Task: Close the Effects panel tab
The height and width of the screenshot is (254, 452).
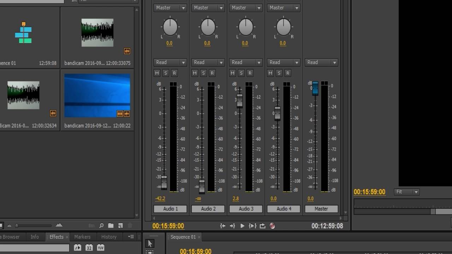Action: (67, 237)
